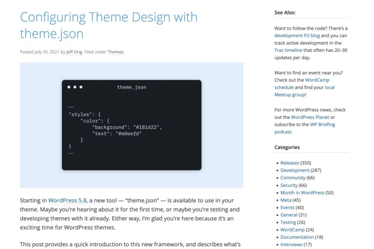Browse the Testing category
The height and width of the screenshot is (249, 374).
tap(288, 222)
